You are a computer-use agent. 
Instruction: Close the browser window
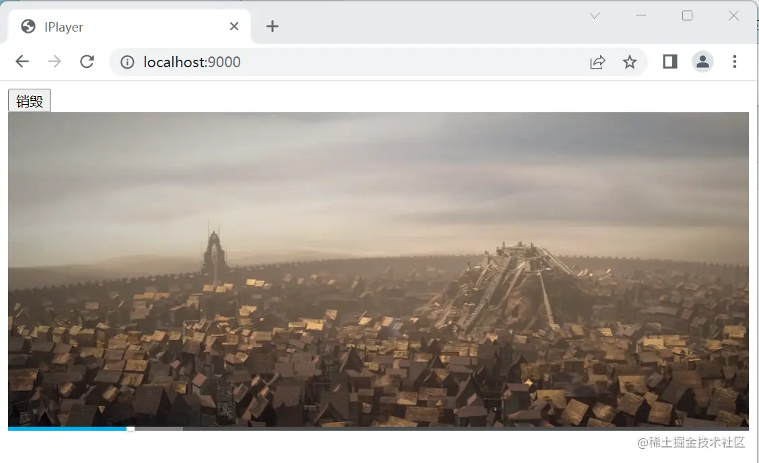coord(734,15)
